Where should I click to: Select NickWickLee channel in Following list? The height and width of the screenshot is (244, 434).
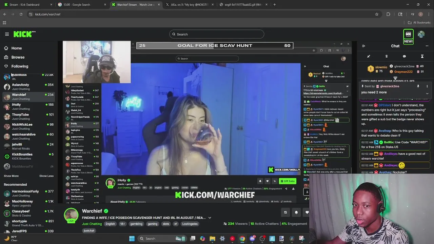(28, 126)
